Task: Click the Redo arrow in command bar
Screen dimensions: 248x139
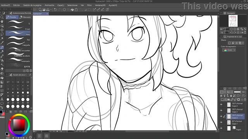Action: tap(59, 10)
